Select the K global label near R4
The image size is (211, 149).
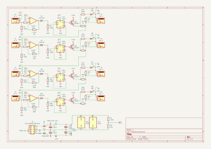coord(120,122)
